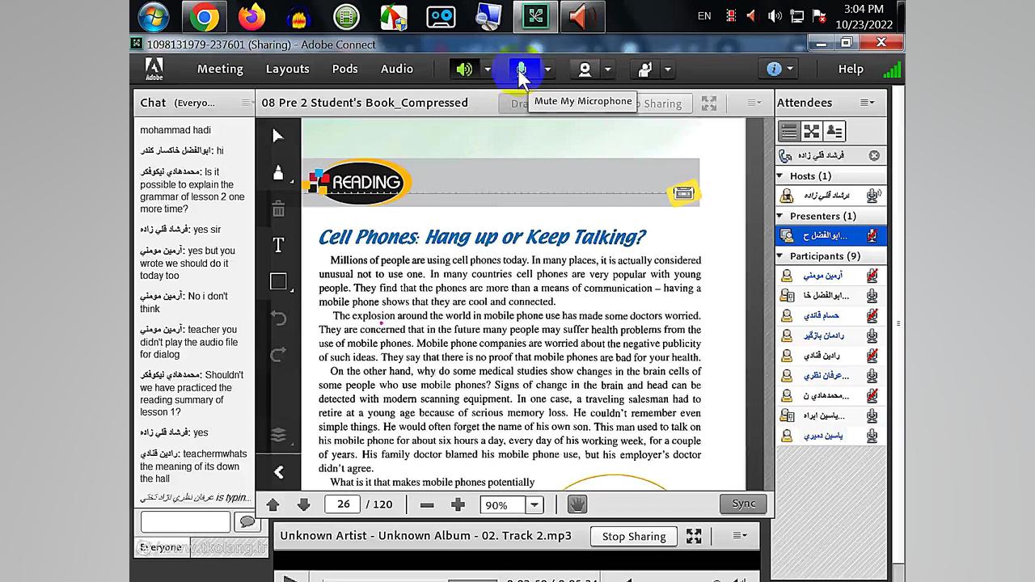Open the Pods menu

click(x=344, y=69)
